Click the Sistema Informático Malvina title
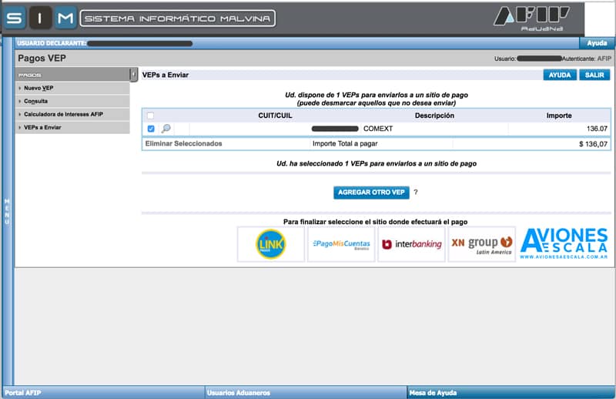This screenshot has width=616, height=399. point(178,18)
